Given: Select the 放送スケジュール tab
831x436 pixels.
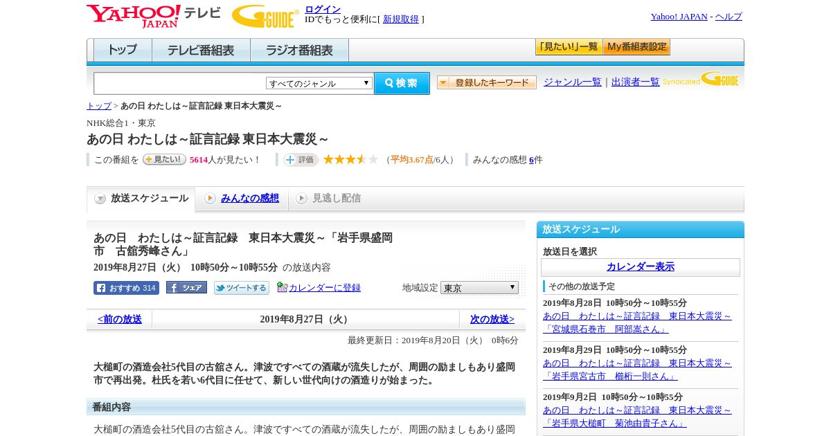Looking at the screenshot, I should [x=141, y=199].
